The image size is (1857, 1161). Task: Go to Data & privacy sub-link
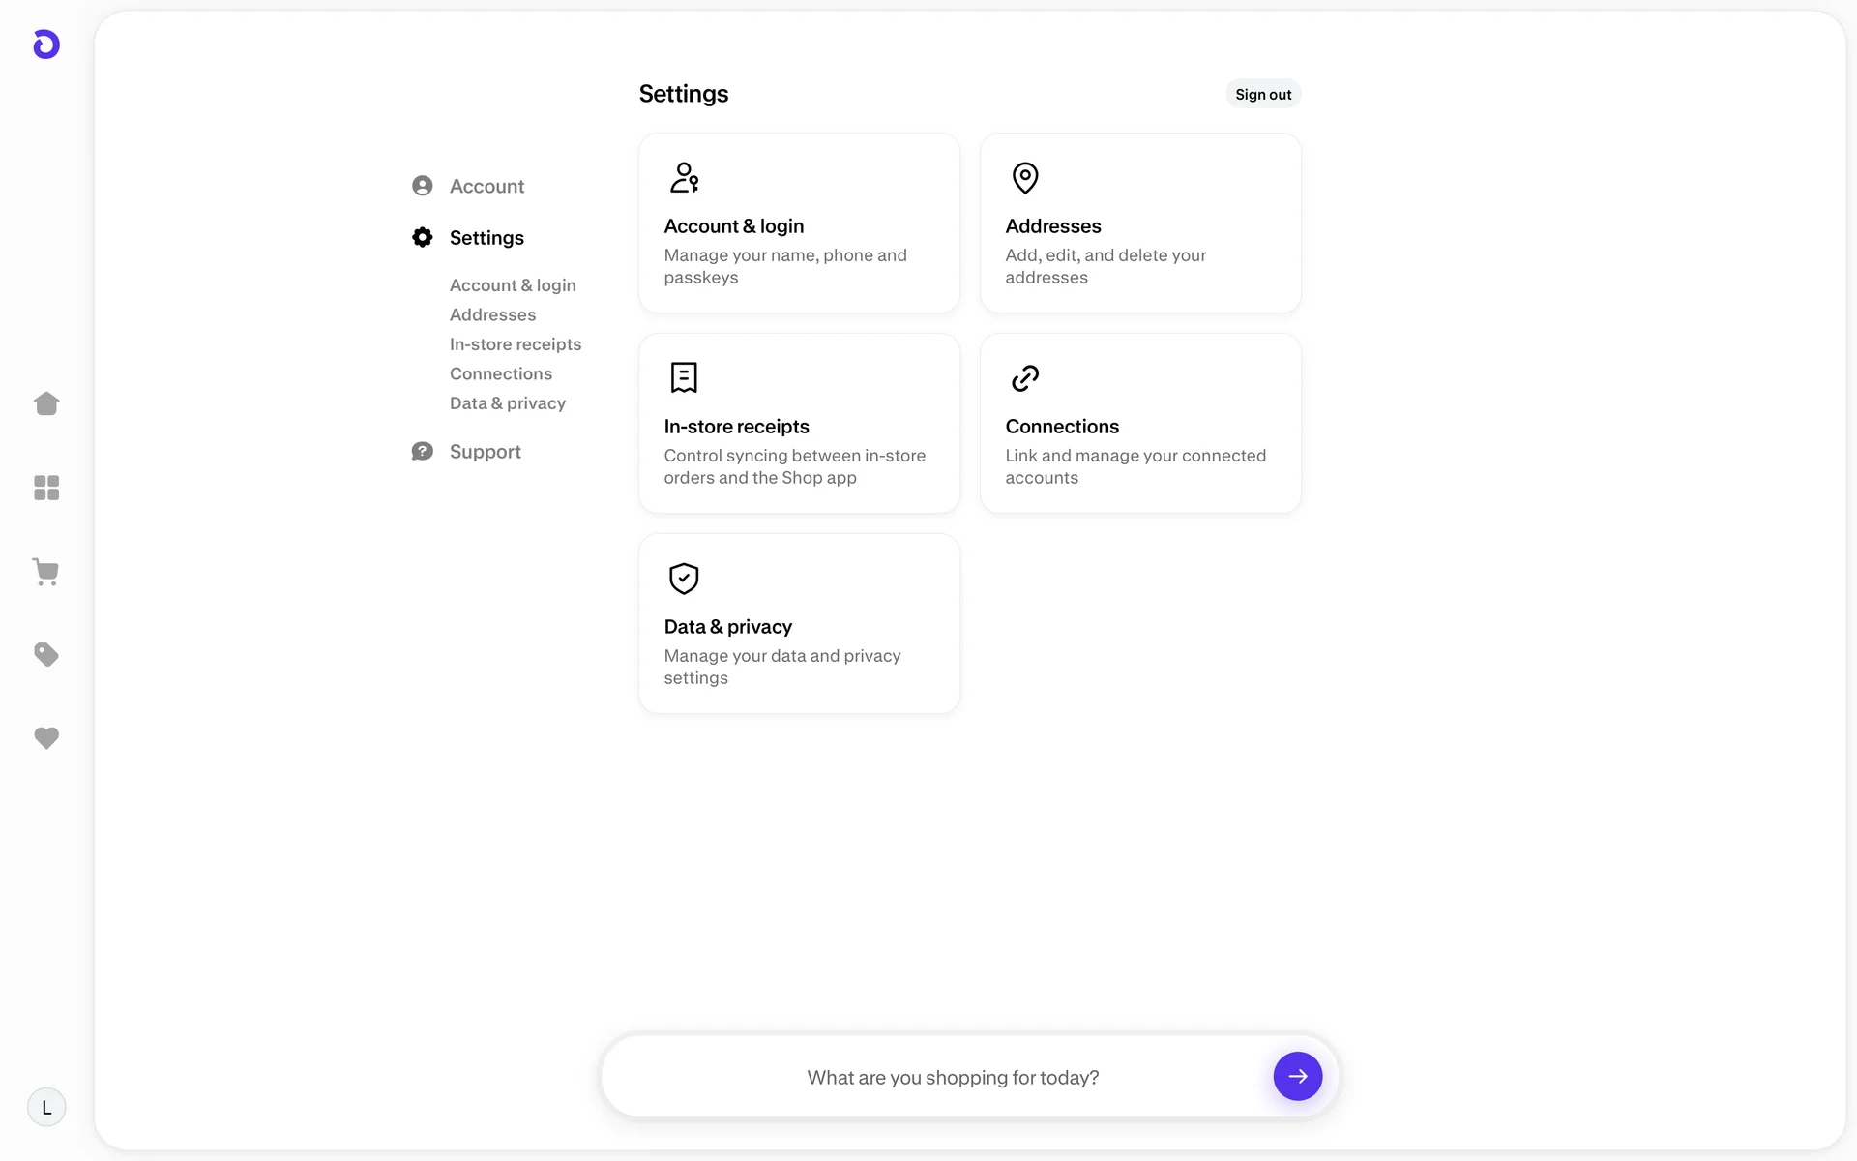(x=508, y=403)
